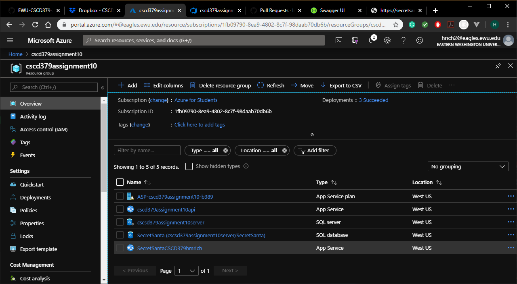Open Activity log

50,116
